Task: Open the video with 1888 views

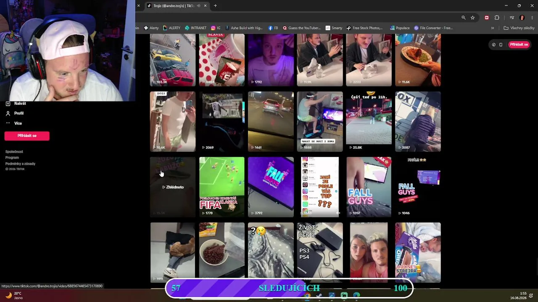Action: pyautogui.click(x=320, y=122)
